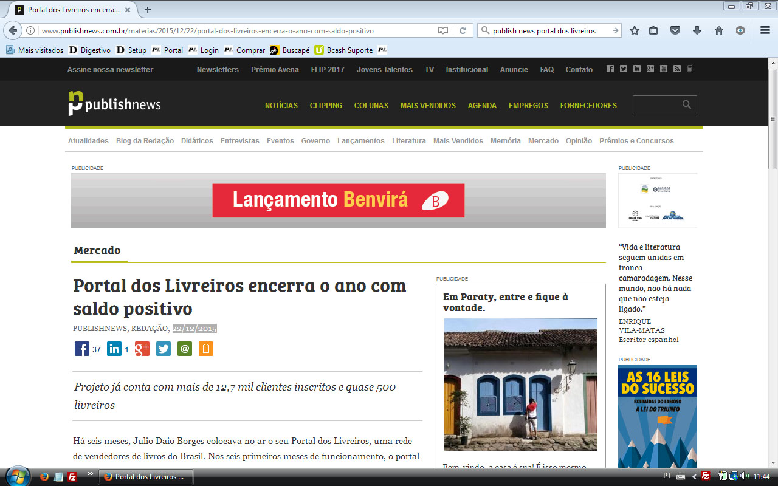Viewport: 778px width, 486px height.
Task: Share article on Google+ red icon
Action: [x=142, y=349]
